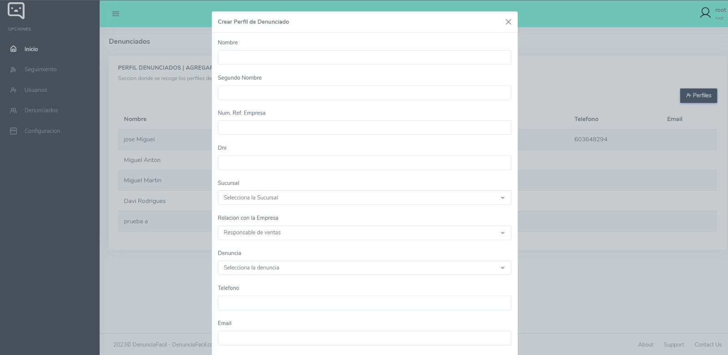
Task: Click the Denunciados people icon
Action: coord(14,111)
